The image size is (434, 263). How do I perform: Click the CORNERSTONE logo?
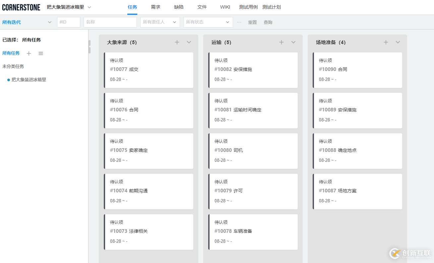pos(21,7)
